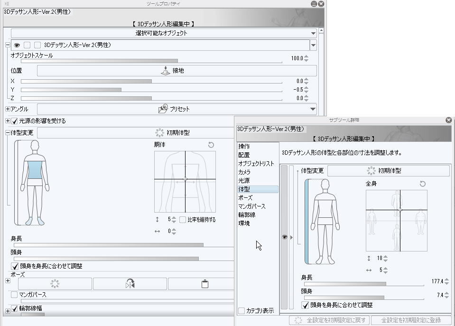The height and width of the screenshot is (326, 455).
Task: Enable 比率を維持する checkbox
Action: coord(183,219)
